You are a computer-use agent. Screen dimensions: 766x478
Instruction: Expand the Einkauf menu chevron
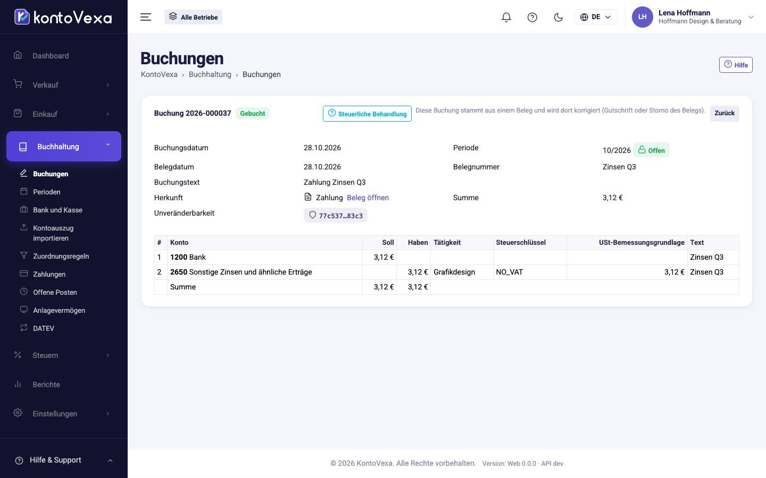[x=108, y=114]
